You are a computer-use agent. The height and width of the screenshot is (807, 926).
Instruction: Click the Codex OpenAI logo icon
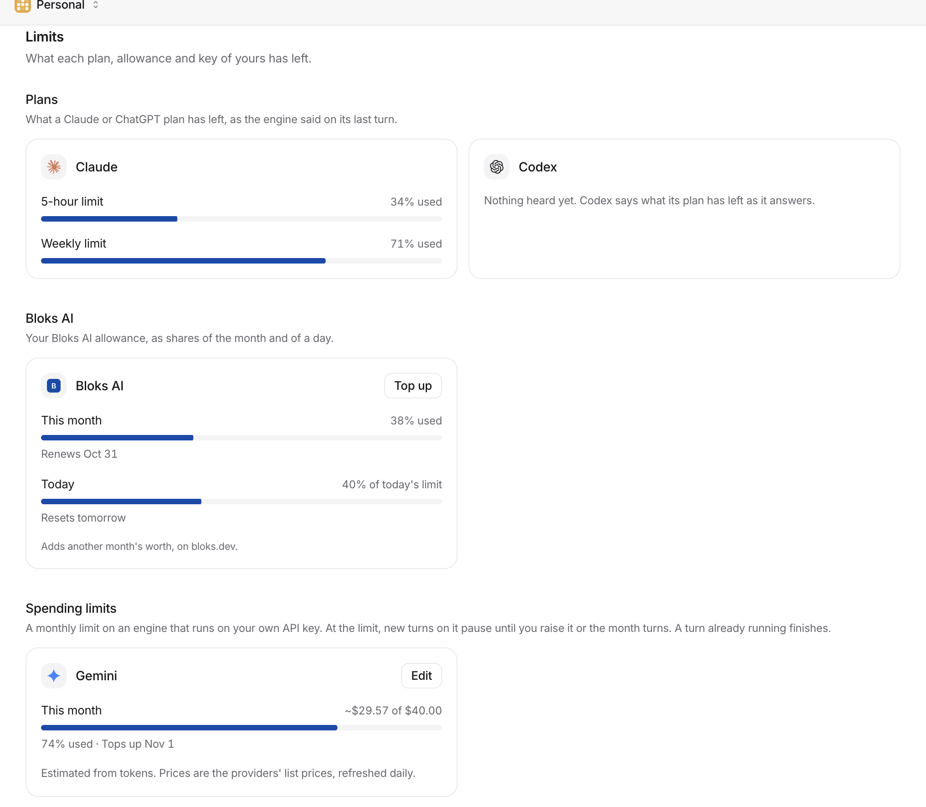click(x=497, y=167)
